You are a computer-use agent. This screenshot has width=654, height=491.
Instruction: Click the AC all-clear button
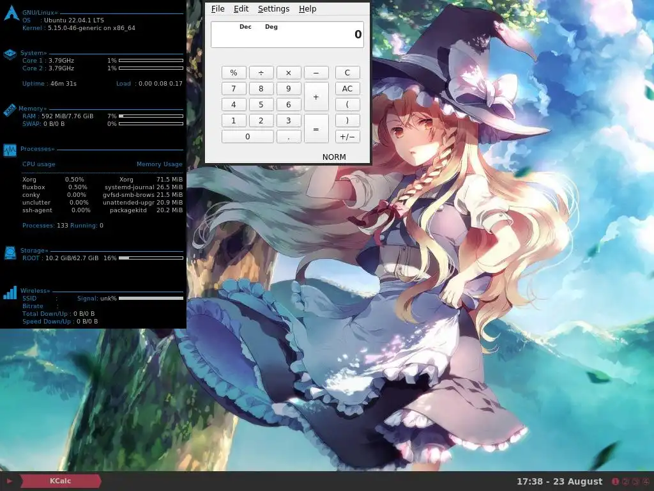coord(347,88)
